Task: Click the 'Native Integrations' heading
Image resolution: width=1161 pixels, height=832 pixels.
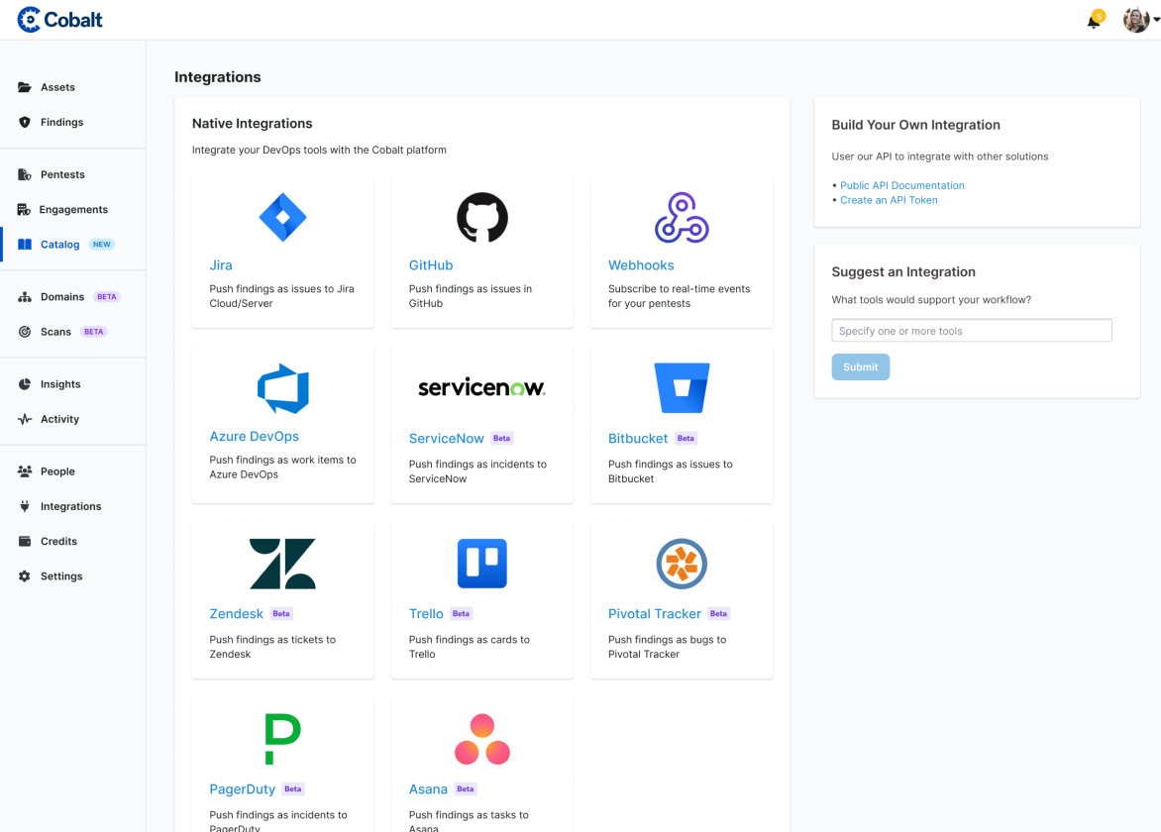Action: coord(252,124)
